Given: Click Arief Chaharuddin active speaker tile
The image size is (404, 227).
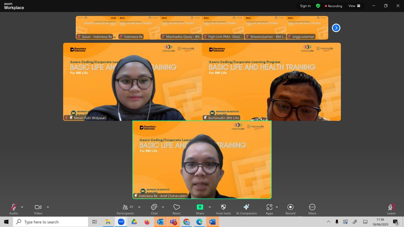Looking at the screenshot, I should click(x=202, y=160).
